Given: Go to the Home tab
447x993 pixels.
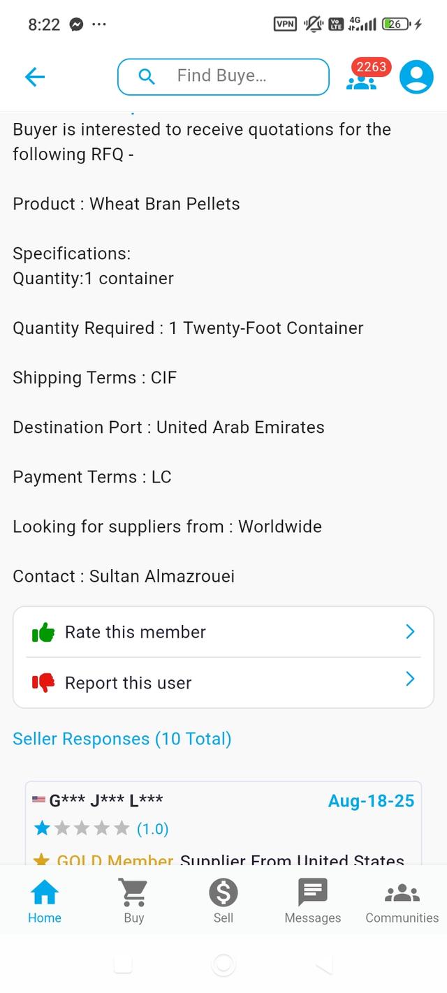Looking at the screenshot, I should (45, 901).
